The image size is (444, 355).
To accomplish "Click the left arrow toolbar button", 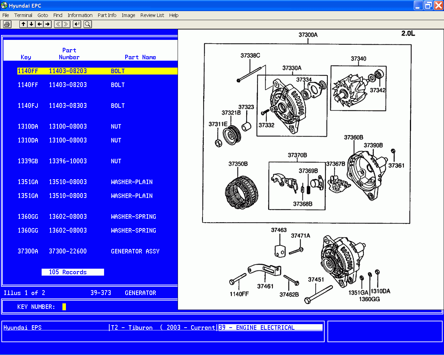I will click(40, 24).
